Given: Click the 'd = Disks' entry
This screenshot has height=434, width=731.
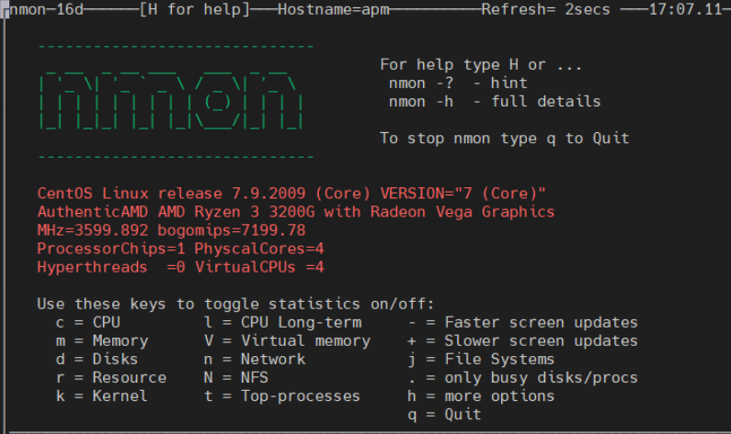Looking at the screenshot, I should [x=97, y=359].
